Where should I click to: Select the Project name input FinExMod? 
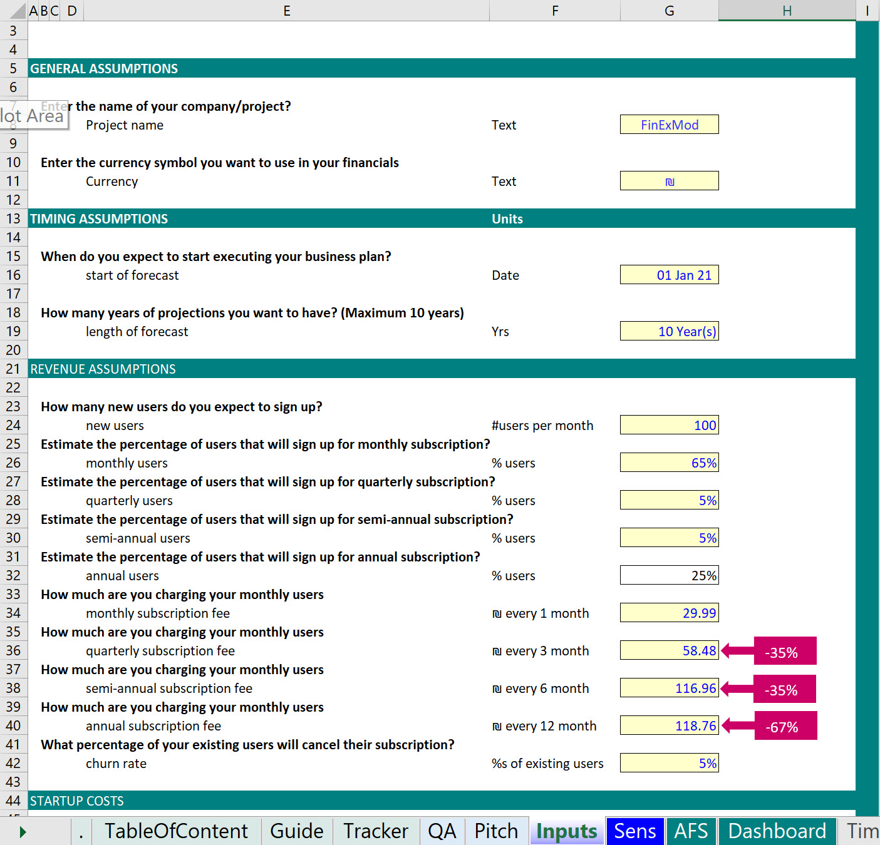point(670,125)
